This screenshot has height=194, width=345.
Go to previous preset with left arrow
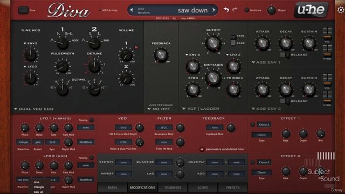132,10
